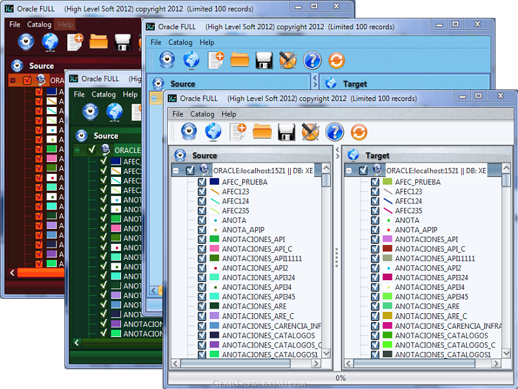Click scroll right arrow of front Target panel
This screenshot has height=389, width=518.
[x=496, y=364]
